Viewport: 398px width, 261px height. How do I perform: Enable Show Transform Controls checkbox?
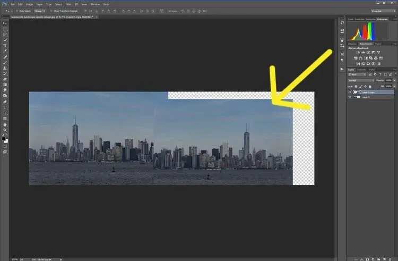(x=50, y=10)
